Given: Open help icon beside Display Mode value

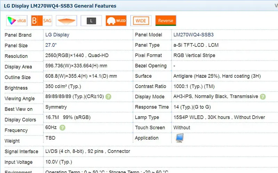Looking at the screenshot, I should (263, 97).
